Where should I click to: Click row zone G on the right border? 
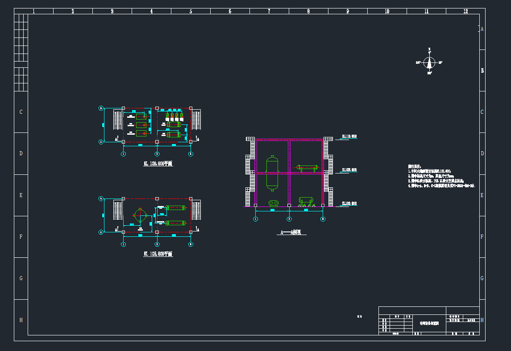point(482,278)
